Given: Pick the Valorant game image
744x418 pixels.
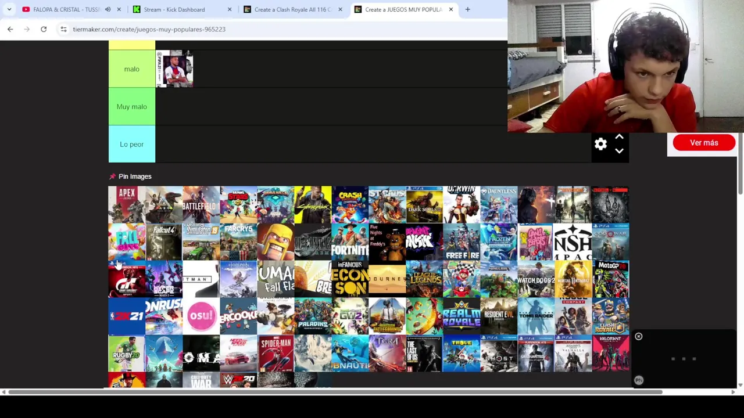Looking at the screenshot, I should pyautogui.click(x=610, y=354).
